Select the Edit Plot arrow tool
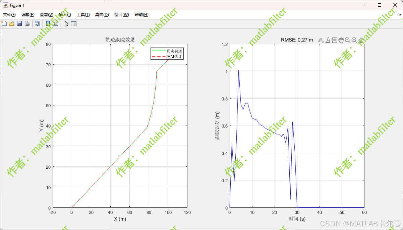Image resolution: width=403 pixels, height=230 pixels. (x=66, y=23)
